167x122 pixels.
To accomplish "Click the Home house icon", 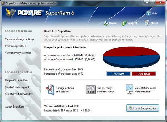I will pyautogui.click(x=106, y=23).
